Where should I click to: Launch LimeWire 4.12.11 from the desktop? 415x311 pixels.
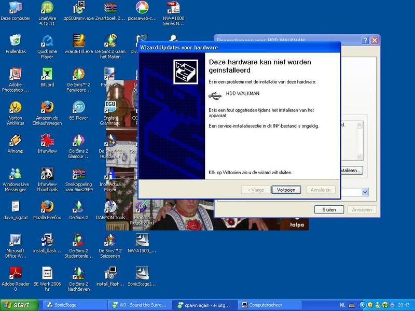47,13
